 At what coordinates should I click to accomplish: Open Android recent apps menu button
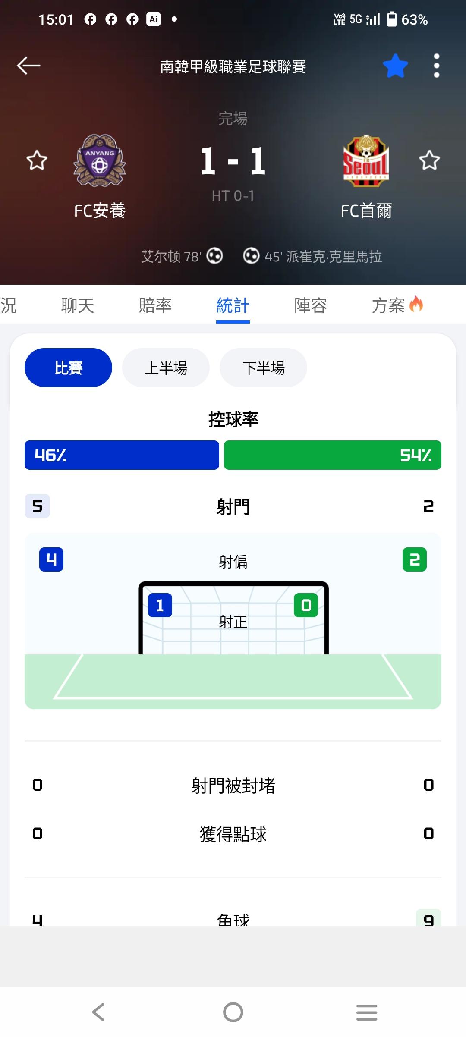click(367, 1012)
